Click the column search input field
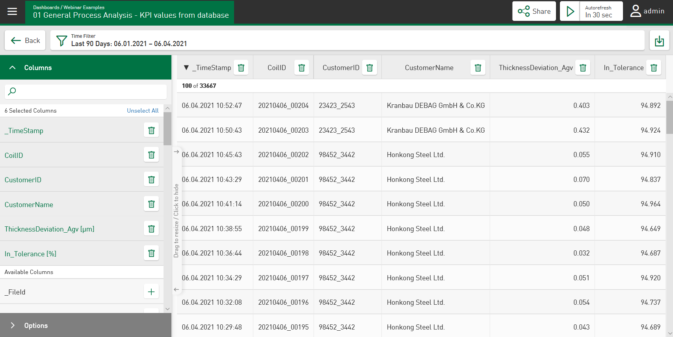This screenshot has width=673, height=337. [x=86, y=91]
